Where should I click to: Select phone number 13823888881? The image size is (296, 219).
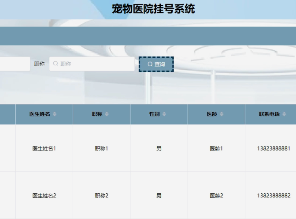[x=274, y=148]
